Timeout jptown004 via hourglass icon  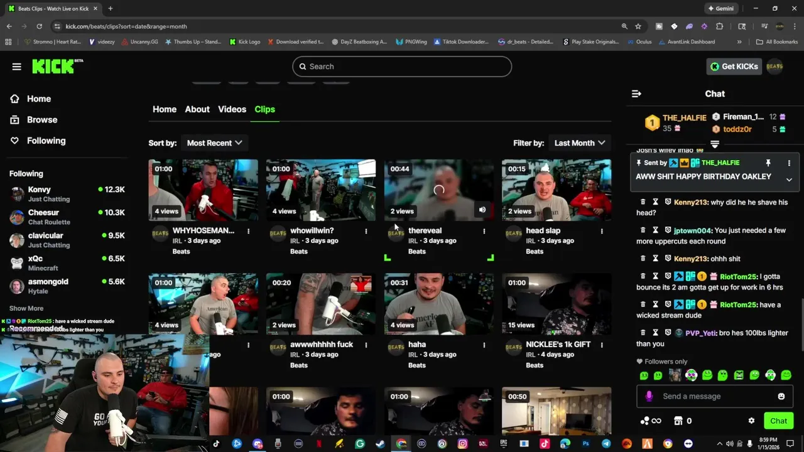pyautogui.click(x=655, y=230)
